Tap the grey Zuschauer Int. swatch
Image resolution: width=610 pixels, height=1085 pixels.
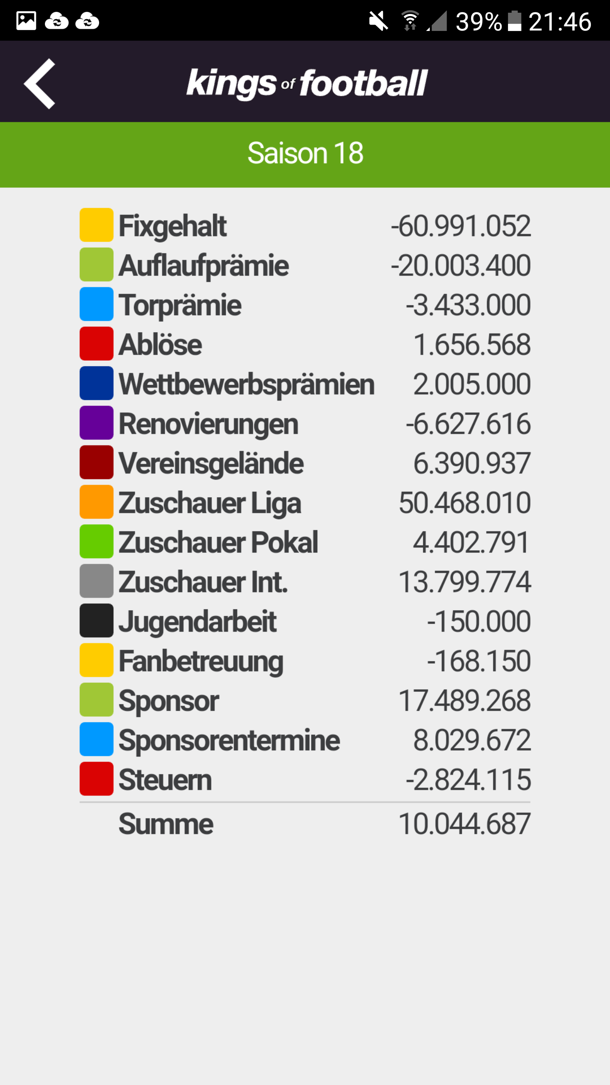point(97,581)
